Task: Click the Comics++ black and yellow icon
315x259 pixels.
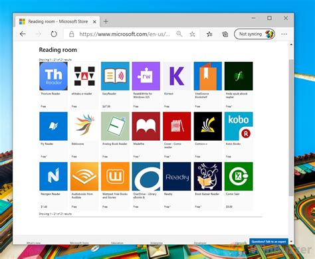Action: [208, 126]
